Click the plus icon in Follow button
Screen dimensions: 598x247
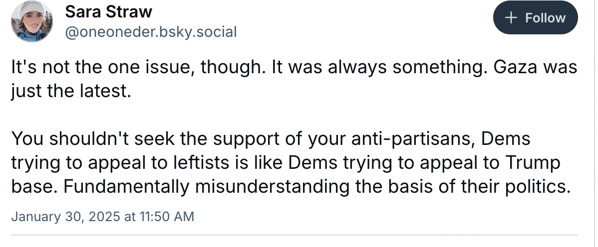point(510,18)
